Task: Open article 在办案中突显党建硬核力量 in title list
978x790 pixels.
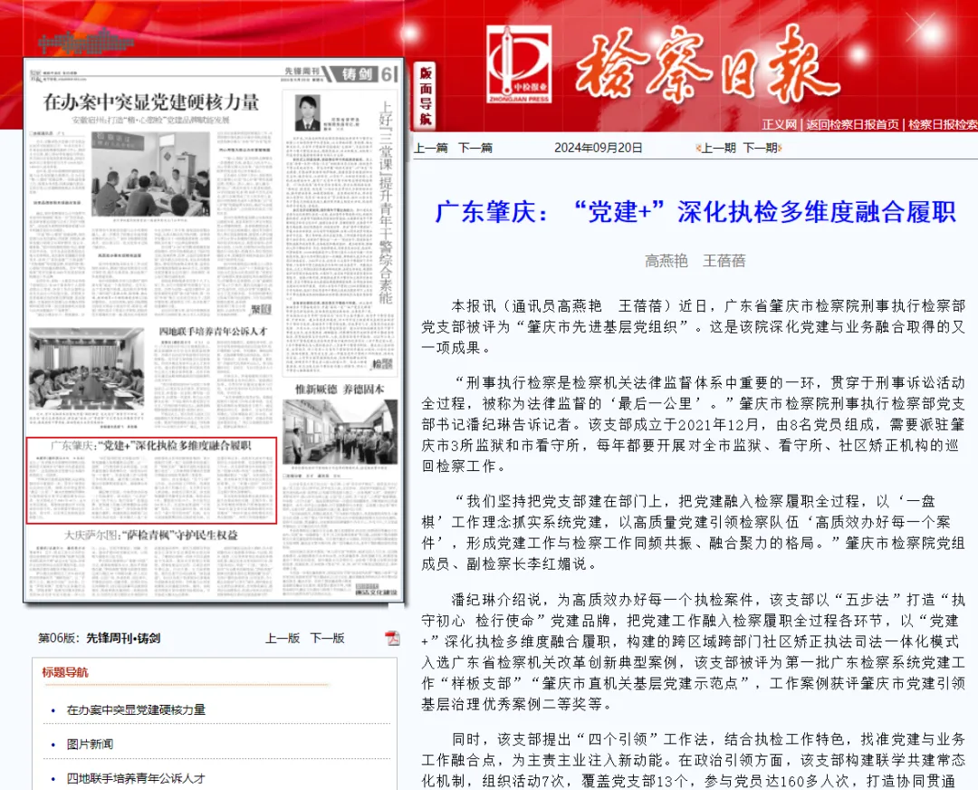Action: coord(136,709)
